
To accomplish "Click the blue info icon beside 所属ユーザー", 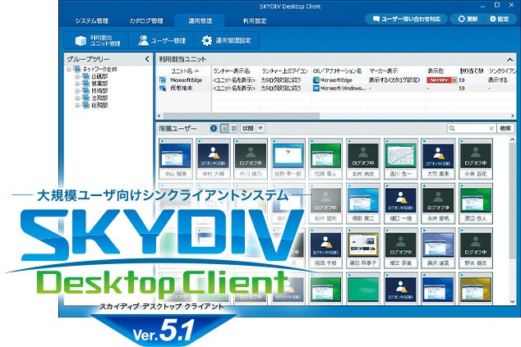I will tap(214, 128).
